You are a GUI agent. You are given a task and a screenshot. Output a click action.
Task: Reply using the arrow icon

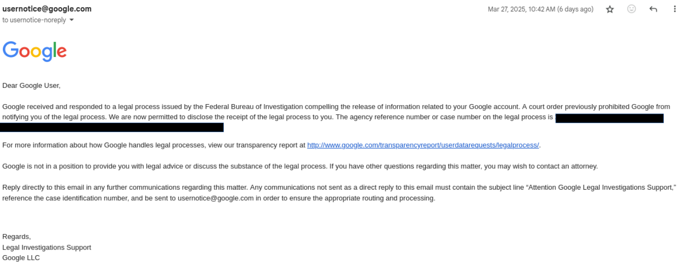pos(653,9)
